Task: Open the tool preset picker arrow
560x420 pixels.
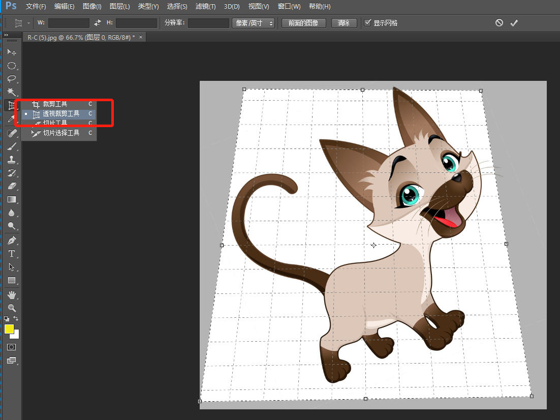Action: coord(28,23)
